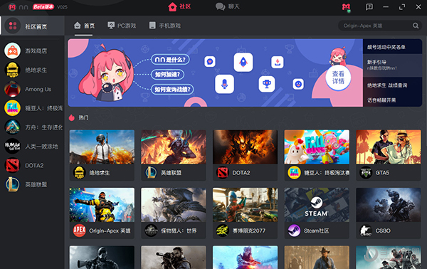Click the user avatar icon in title bar
This screenshot has width=427, height=269.
coord(347,7)
